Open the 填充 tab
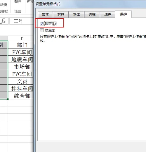Viewport: 146px width, 152px height. coord(108,15)
